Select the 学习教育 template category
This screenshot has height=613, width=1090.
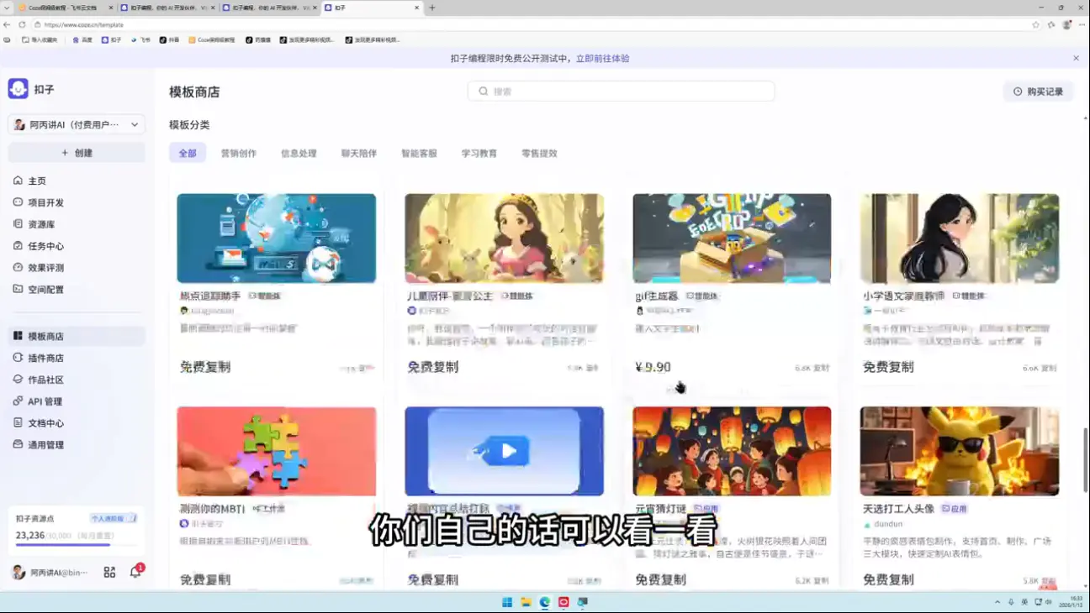coord(479,153)
